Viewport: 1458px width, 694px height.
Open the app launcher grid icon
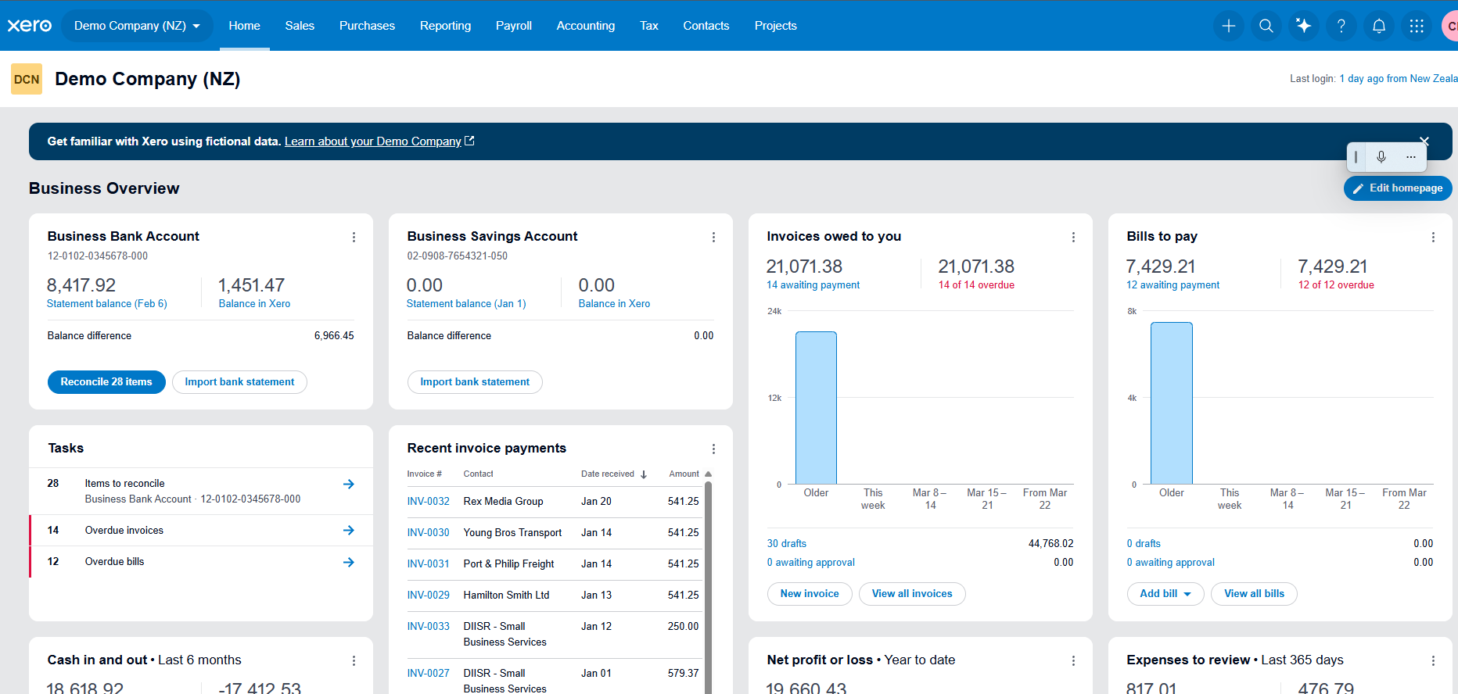click(1416, 26)
